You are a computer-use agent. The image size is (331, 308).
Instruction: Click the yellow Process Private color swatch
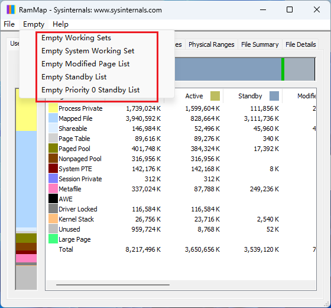tap(53, 108)
